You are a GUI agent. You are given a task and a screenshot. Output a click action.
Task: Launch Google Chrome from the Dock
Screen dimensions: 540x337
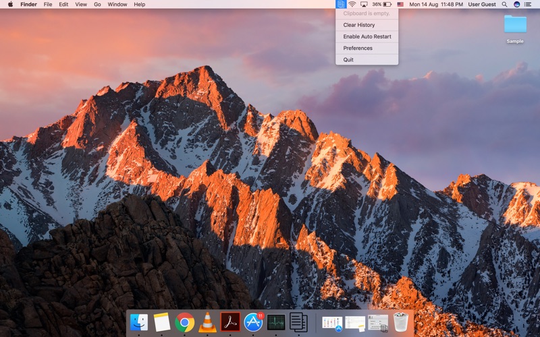point(184,323)
